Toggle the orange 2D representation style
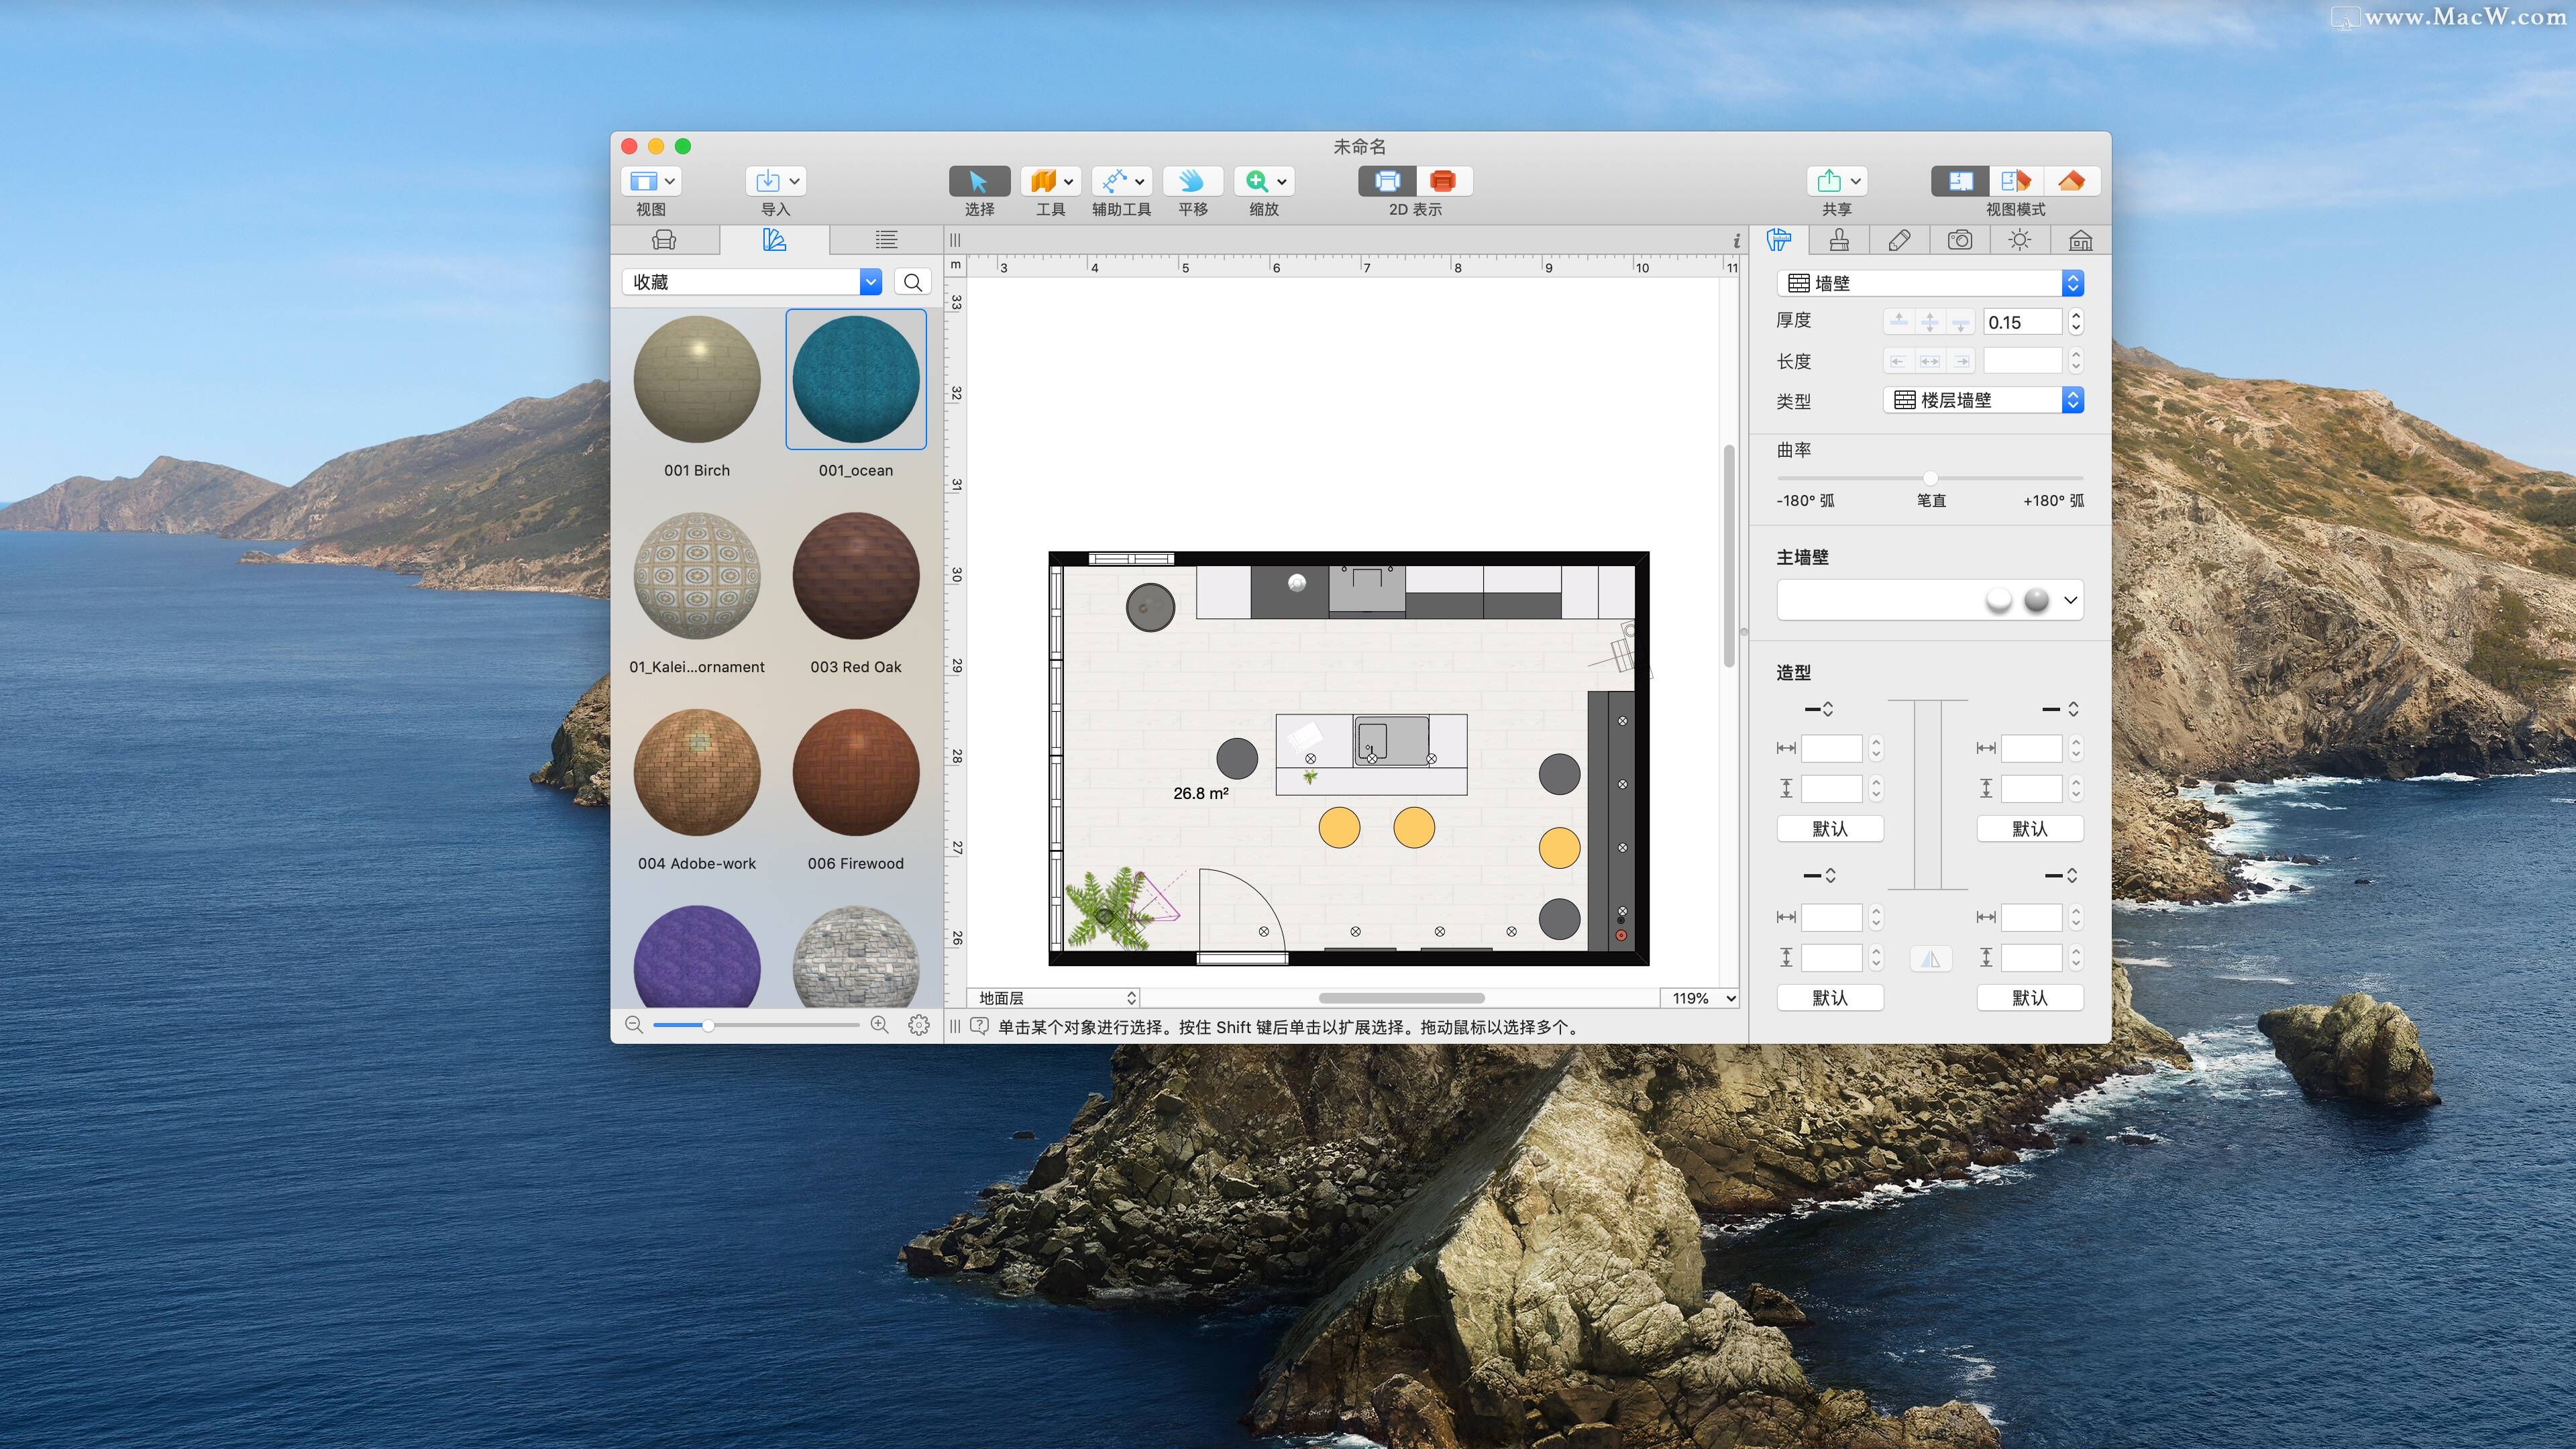This screenshot has height=1449, width=2576. [x=1442, y=181]
